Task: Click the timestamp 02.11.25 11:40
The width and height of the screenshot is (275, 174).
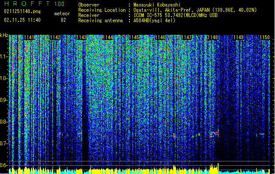Action: click(22, 20)
